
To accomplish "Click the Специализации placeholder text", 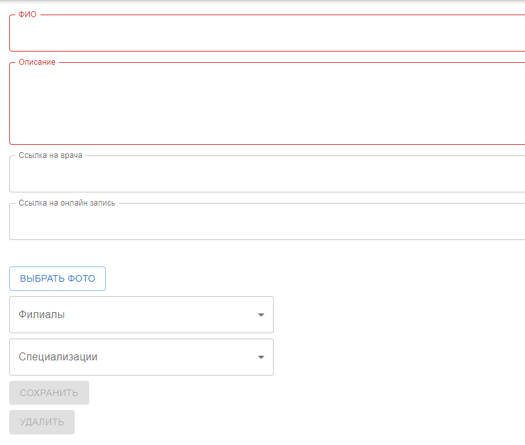I will (58, 357).
